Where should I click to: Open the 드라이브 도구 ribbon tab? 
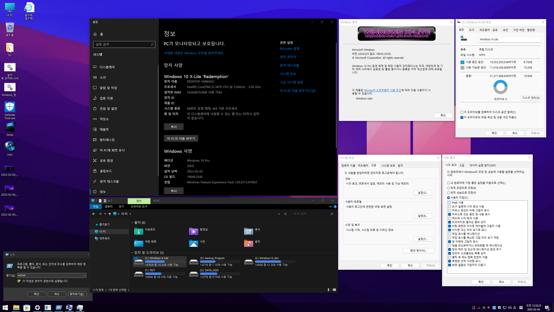tap(139, 207)
